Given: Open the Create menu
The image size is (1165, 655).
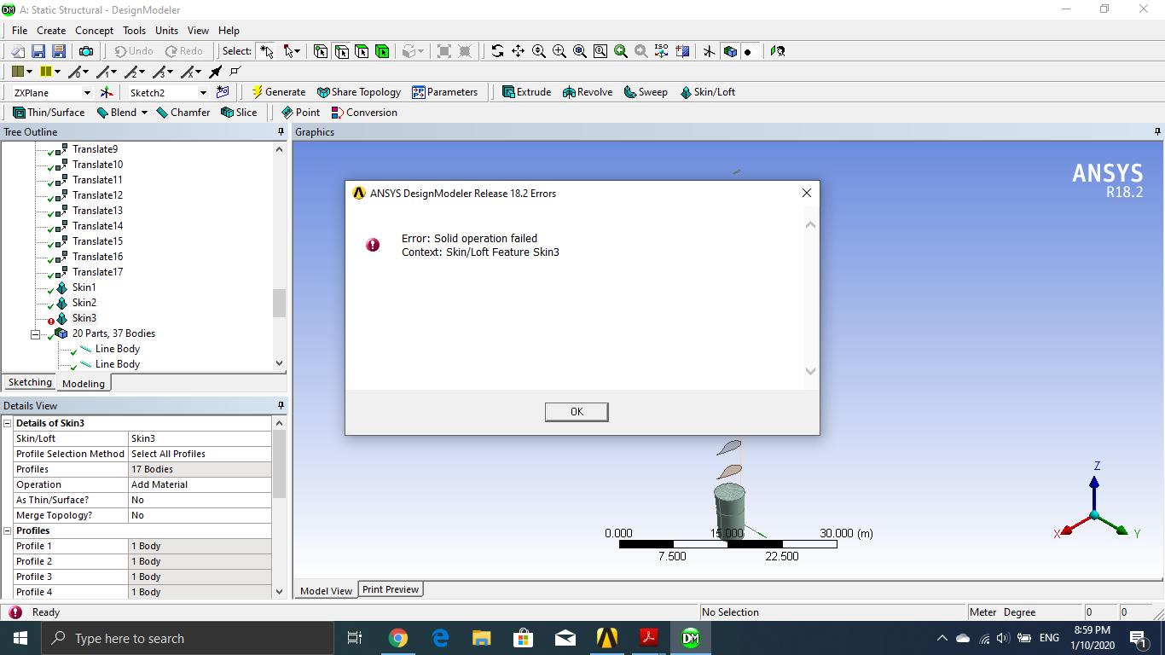Looking at the screenshot, I should pyautogui.click(x=51, y=31).
